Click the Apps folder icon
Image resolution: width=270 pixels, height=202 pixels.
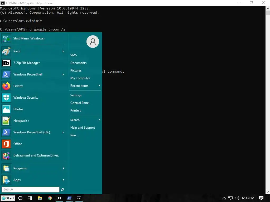[x=6, y=180]
